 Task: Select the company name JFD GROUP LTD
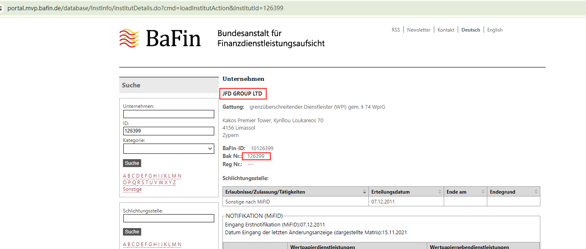[x=242, y=94]
